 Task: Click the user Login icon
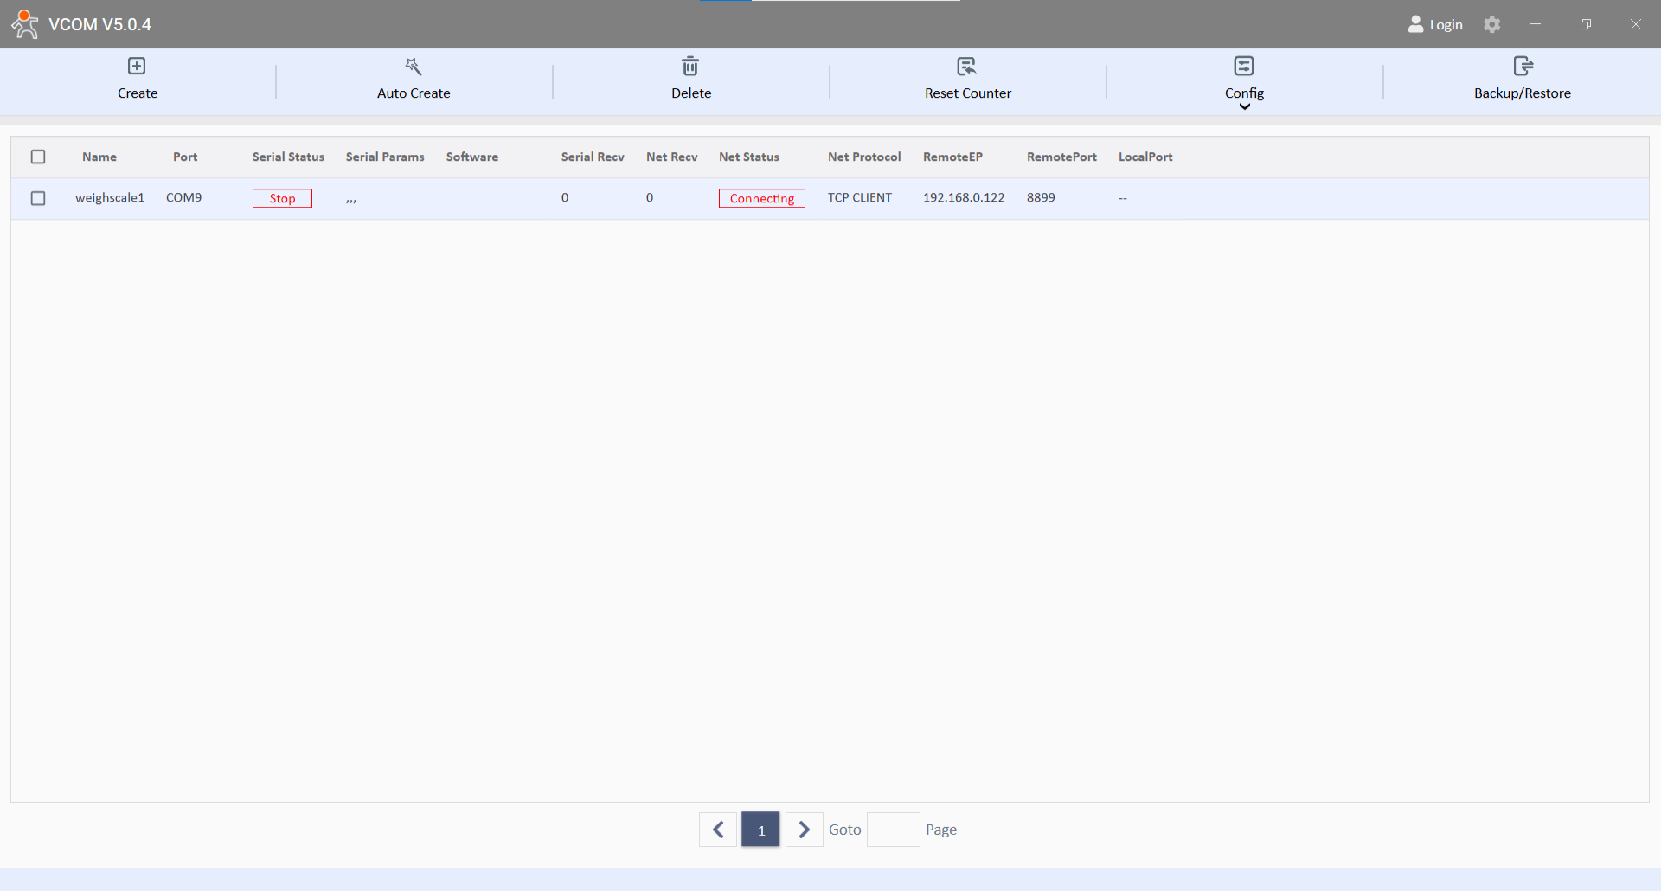[x=1416, y=24]
